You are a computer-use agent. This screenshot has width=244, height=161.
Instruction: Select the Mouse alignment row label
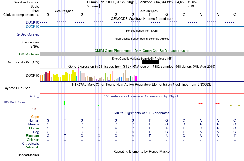[34, 128]
